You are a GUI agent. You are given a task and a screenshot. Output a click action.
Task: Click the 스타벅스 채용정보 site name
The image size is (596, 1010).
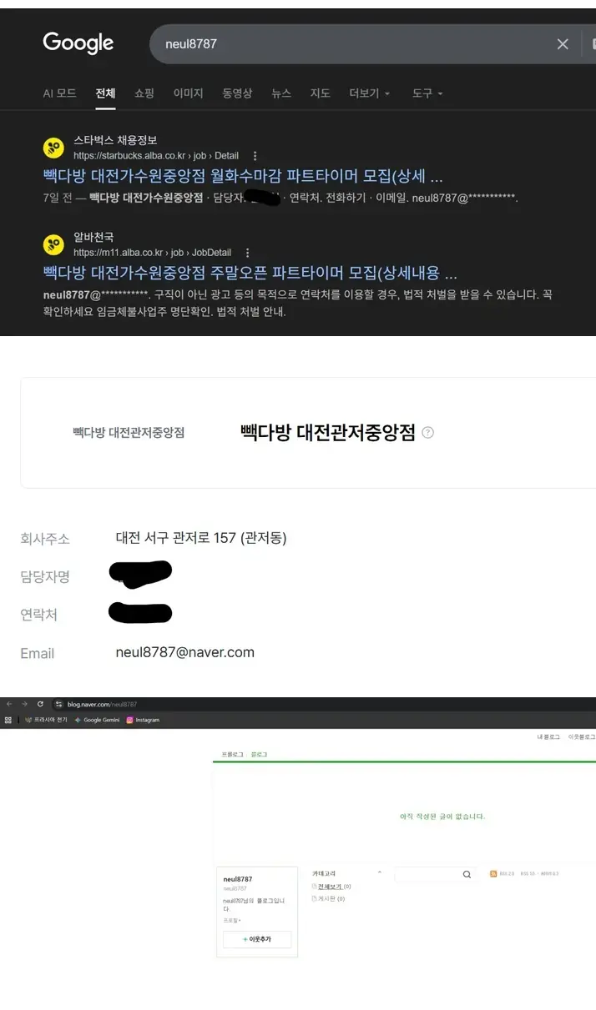(x=115, y=140)
